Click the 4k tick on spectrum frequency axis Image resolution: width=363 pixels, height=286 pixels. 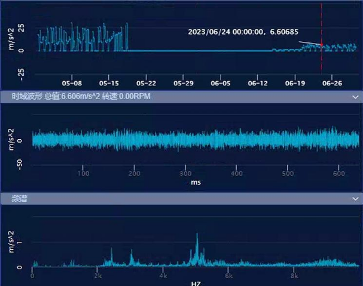[163, 276]
